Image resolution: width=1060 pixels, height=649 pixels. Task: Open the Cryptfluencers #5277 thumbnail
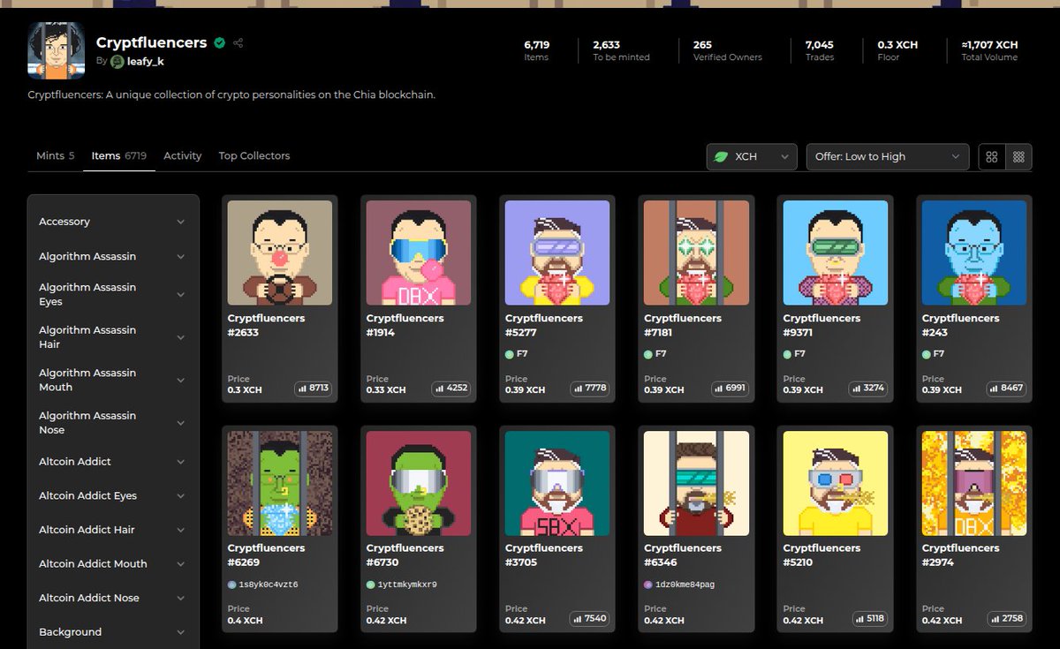click(x=557, y=253)
